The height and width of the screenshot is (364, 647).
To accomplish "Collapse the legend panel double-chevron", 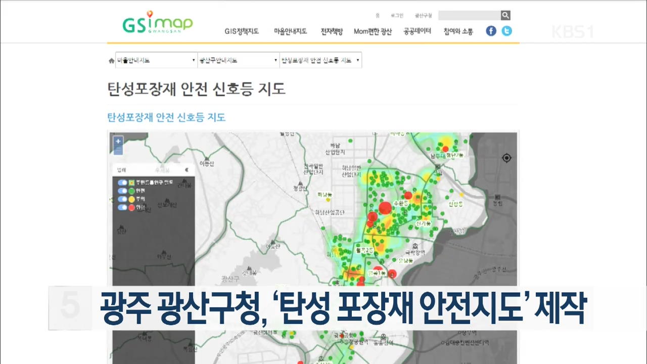I will click(186, 170).
